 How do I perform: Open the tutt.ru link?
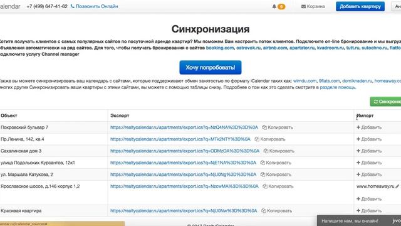pyautogui.click(x=353, y=48)
